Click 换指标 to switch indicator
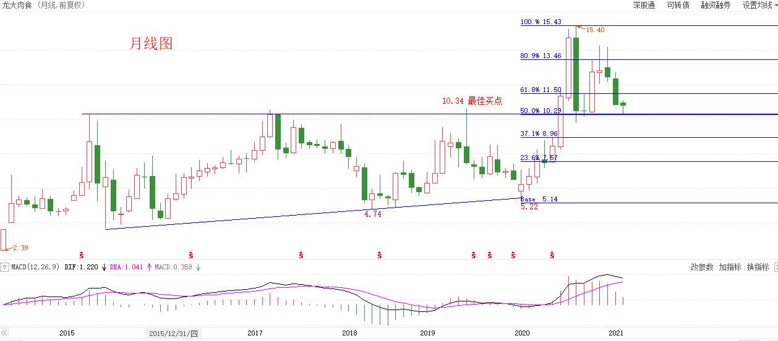The image size is (778, 341). click(758, 267)
